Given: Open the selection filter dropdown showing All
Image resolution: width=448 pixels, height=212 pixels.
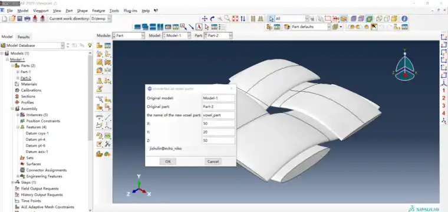Looking at the screenshot, I should [307, 19].
